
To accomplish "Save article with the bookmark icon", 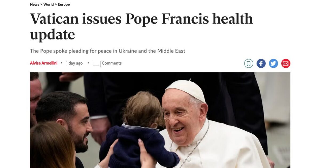I will (249, 63).
